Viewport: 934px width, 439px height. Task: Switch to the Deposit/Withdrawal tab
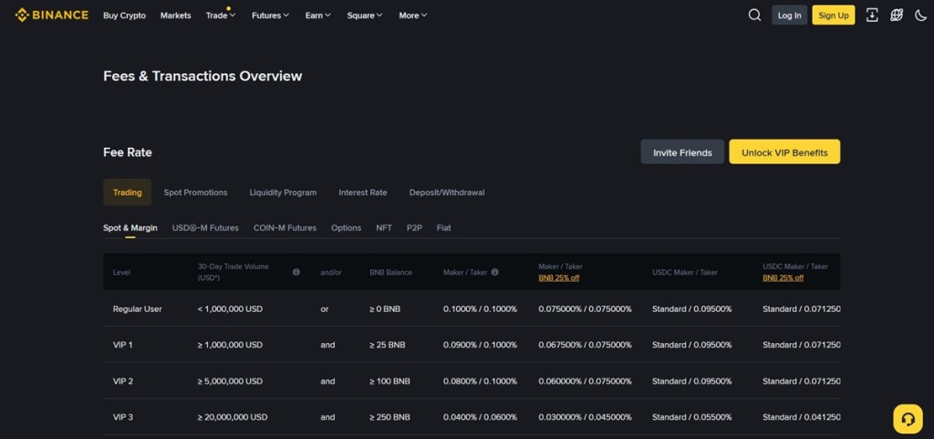click(x=447, y=193)
